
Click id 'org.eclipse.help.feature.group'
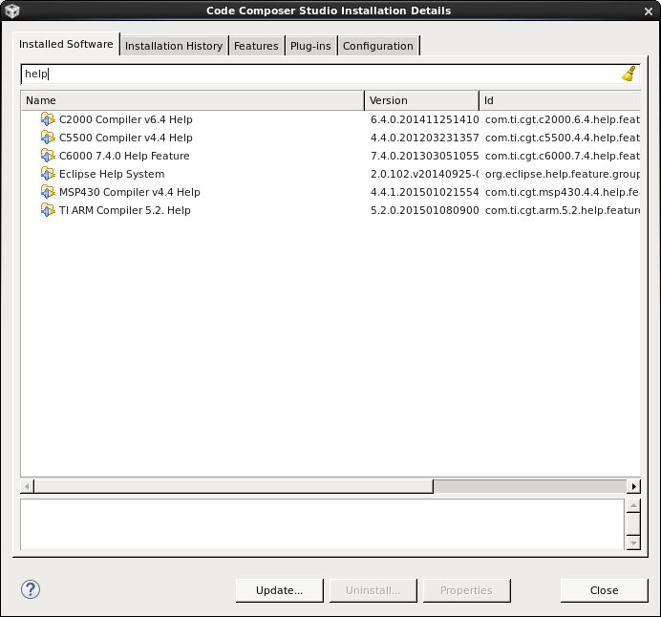563,174
